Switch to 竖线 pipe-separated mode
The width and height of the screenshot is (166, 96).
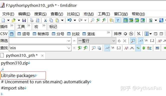[x=89, y=34]
